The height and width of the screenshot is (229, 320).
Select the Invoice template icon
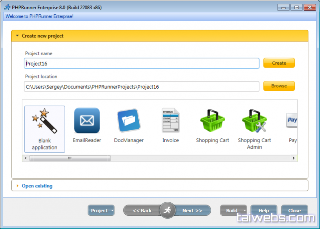click(x=171, y=121)
